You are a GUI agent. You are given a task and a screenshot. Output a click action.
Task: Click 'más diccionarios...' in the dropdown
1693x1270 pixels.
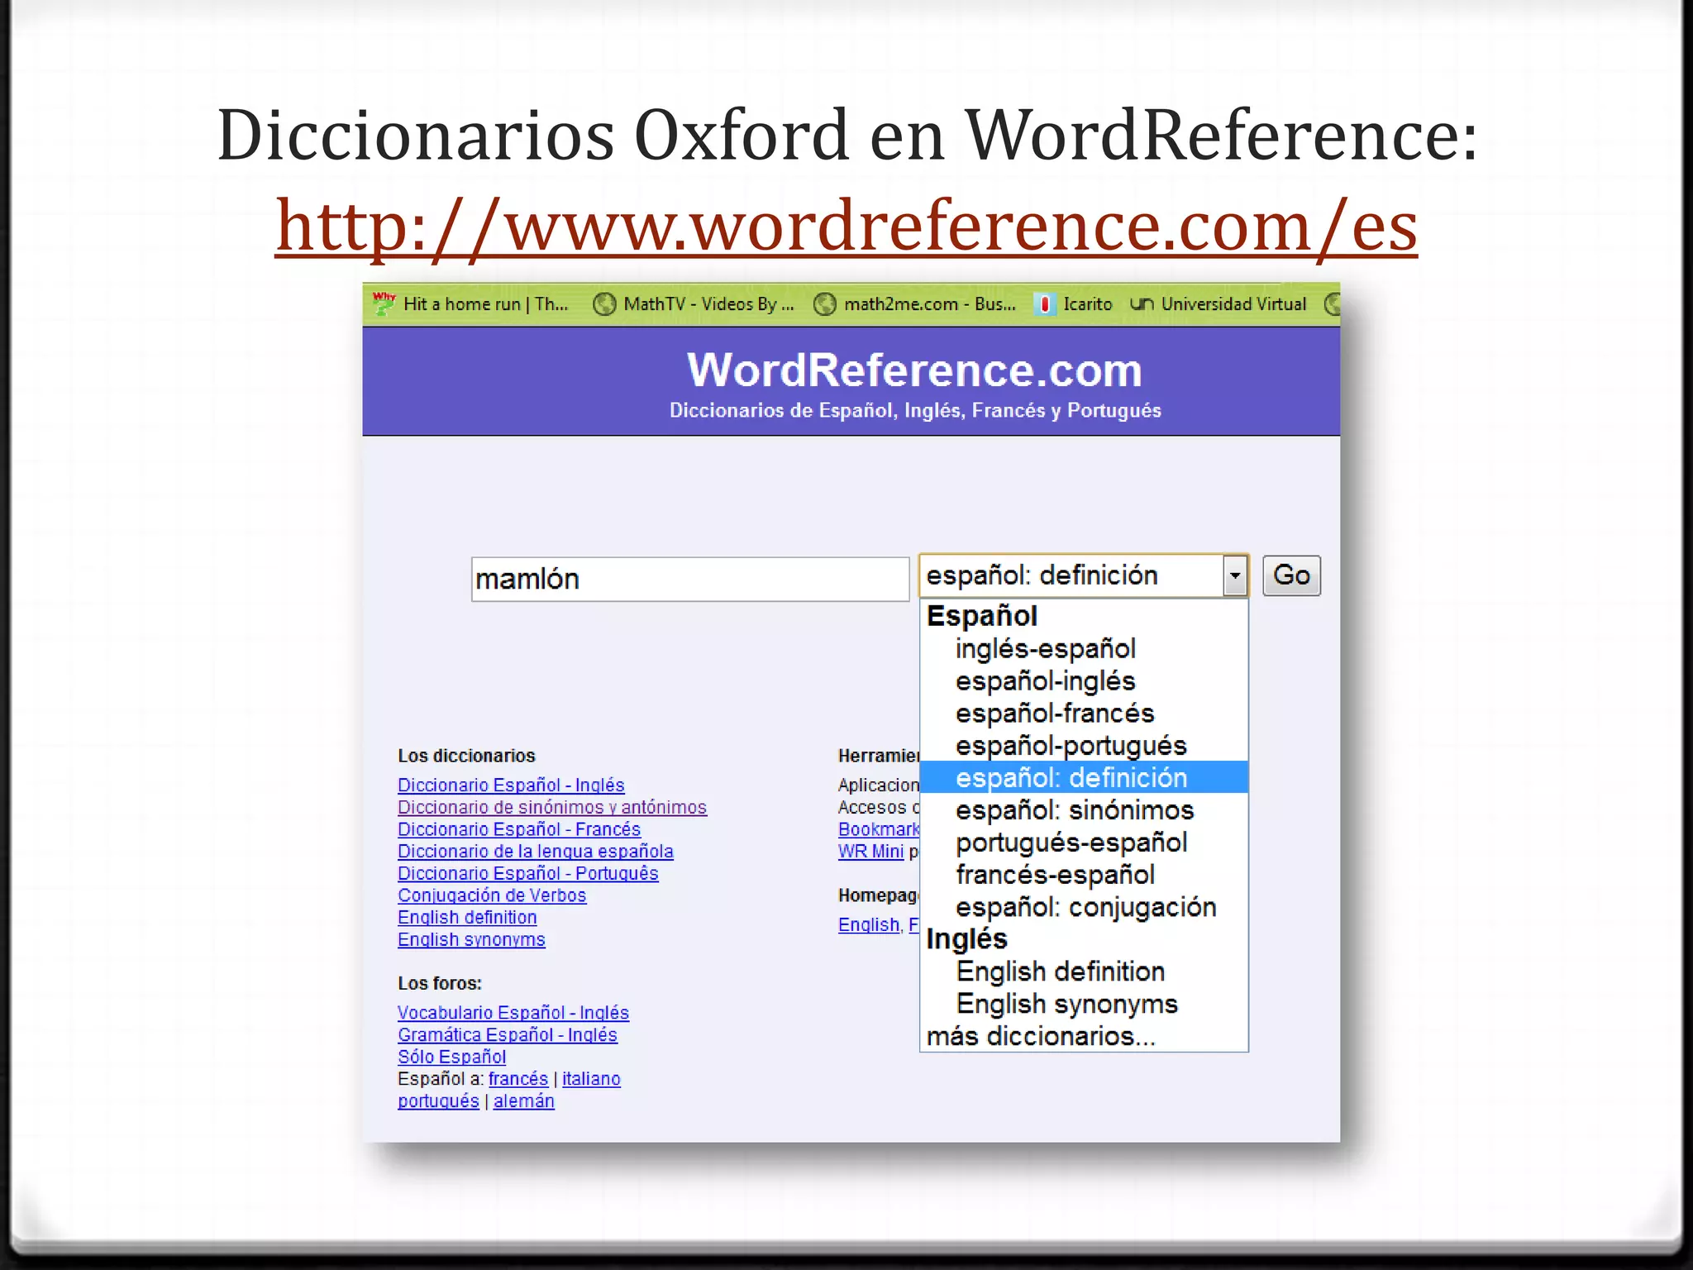click(1084, 1036)
